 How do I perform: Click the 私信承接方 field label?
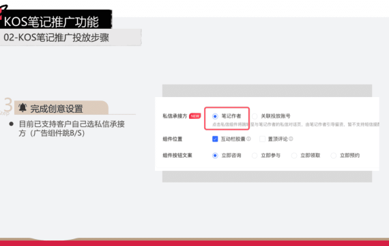175,116
